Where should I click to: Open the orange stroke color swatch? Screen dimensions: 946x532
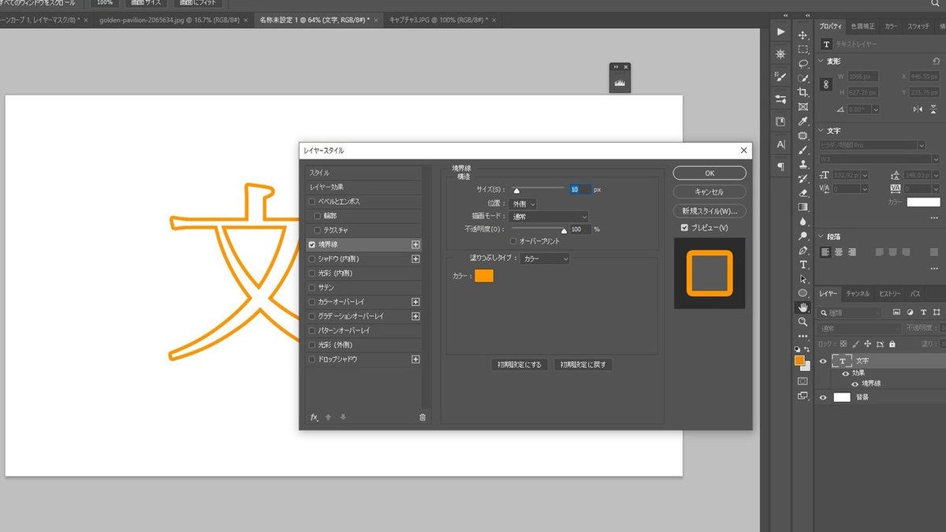click(484, 276)
